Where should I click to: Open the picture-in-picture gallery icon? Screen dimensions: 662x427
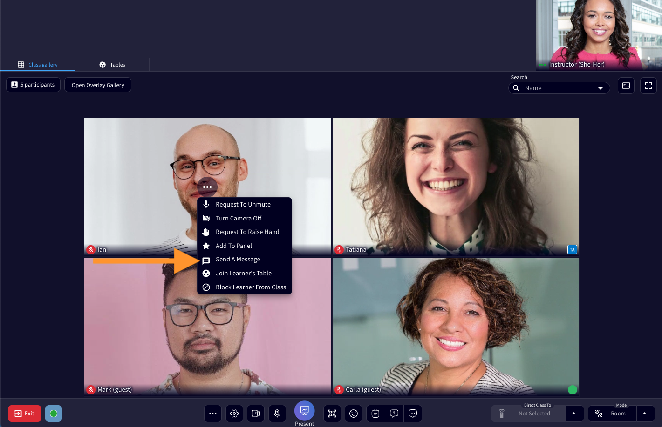pyautogui.click(x=626, y=86)
